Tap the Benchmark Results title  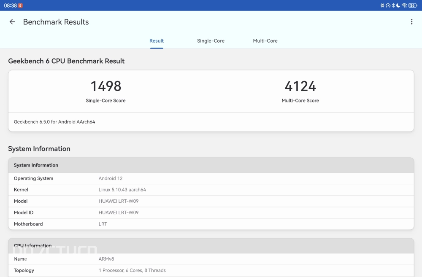point(56,22)
